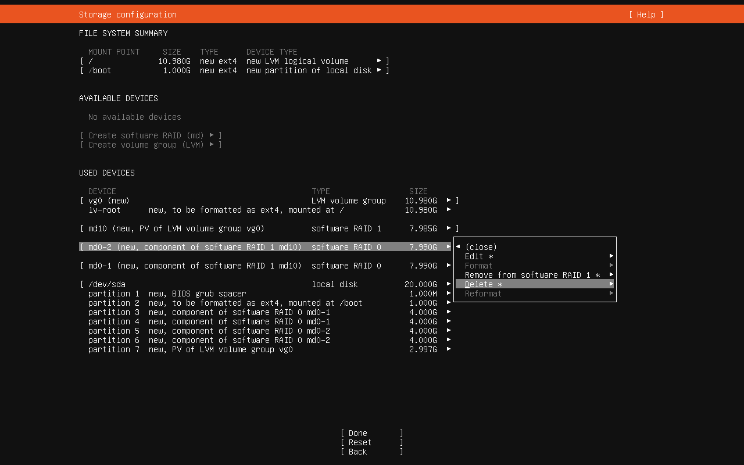Open Create software RAID (md) dialog
This screenshot has width=744, height=465.
click(151, 135)
